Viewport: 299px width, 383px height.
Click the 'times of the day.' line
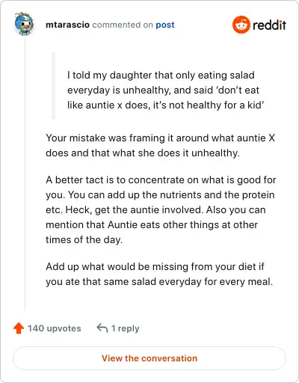tap(84, 239)
